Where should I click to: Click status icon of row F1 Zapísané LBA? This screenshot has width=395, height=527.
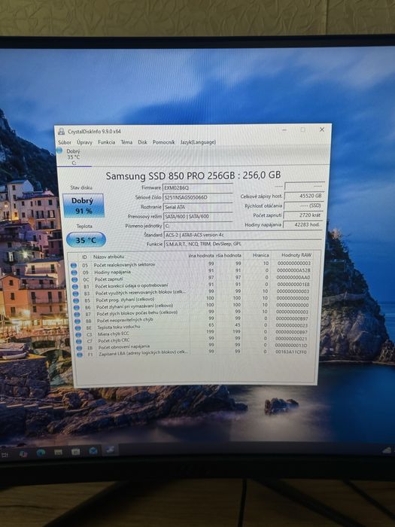coord(80,355)
